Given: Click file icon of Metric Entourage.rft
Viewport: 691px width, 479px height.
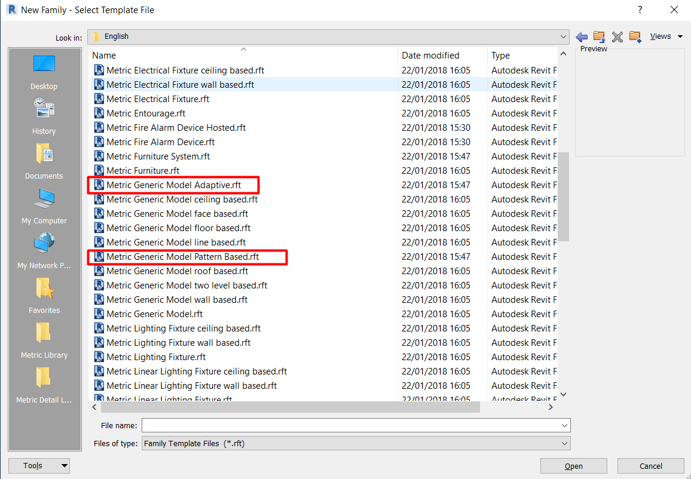Looking at the screenshot, I should (x=99, y=113).
